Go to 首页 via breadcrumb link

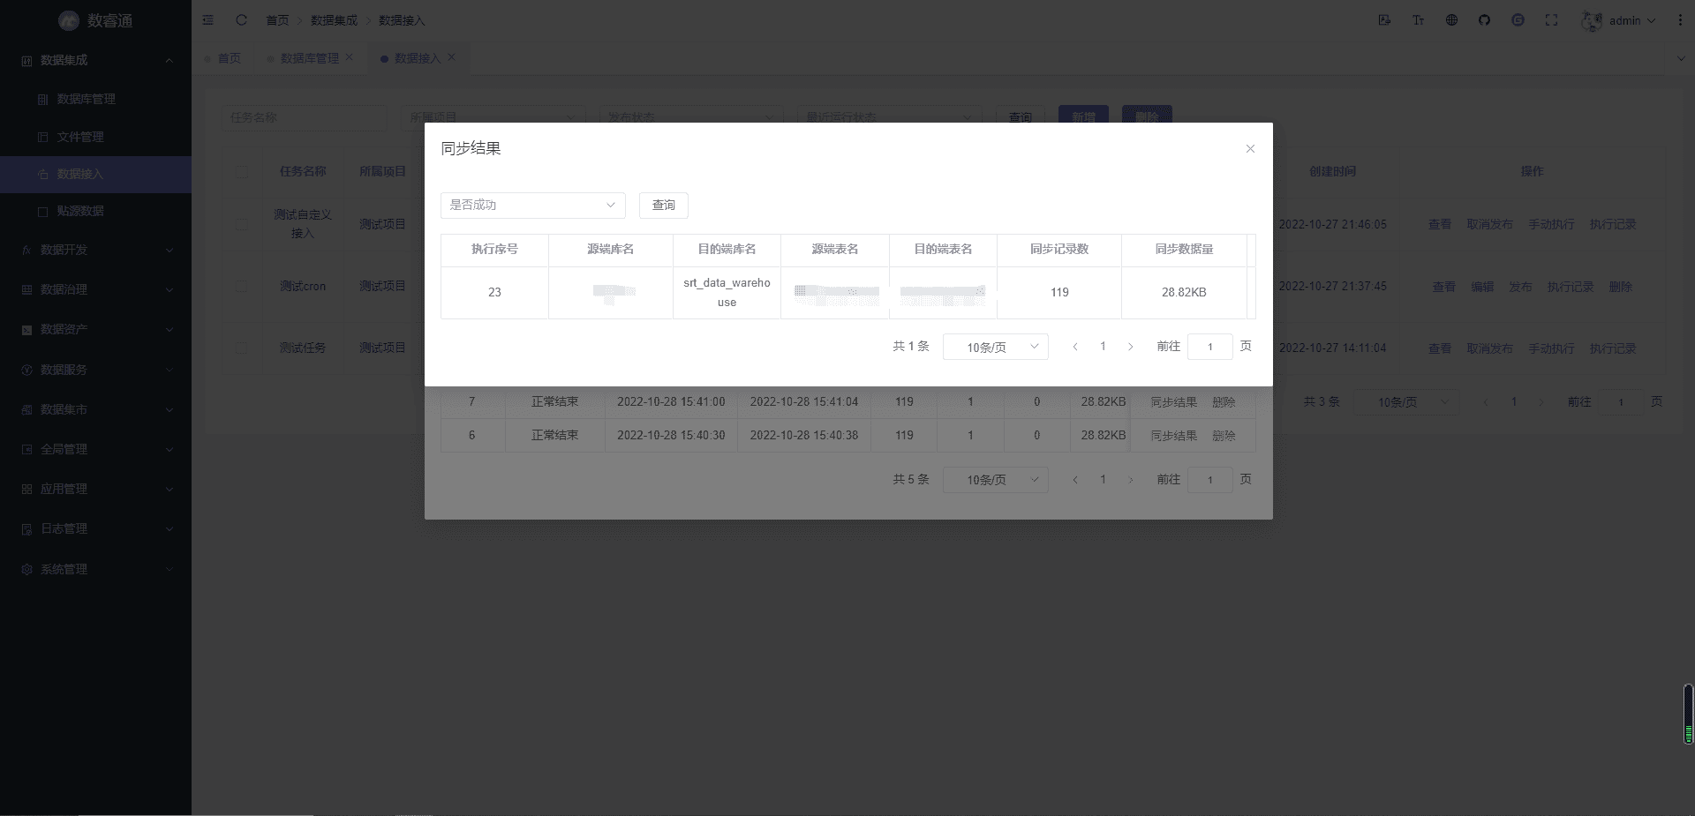(x=276, y=19)
